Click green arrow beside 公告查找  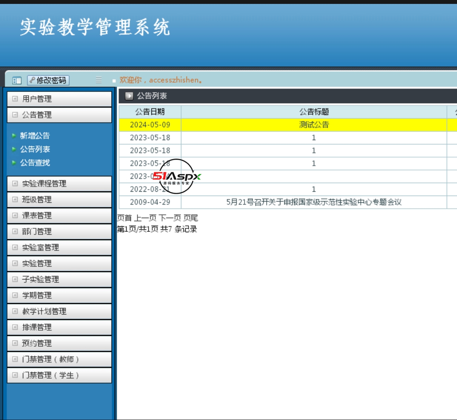(x=14, y=163)
